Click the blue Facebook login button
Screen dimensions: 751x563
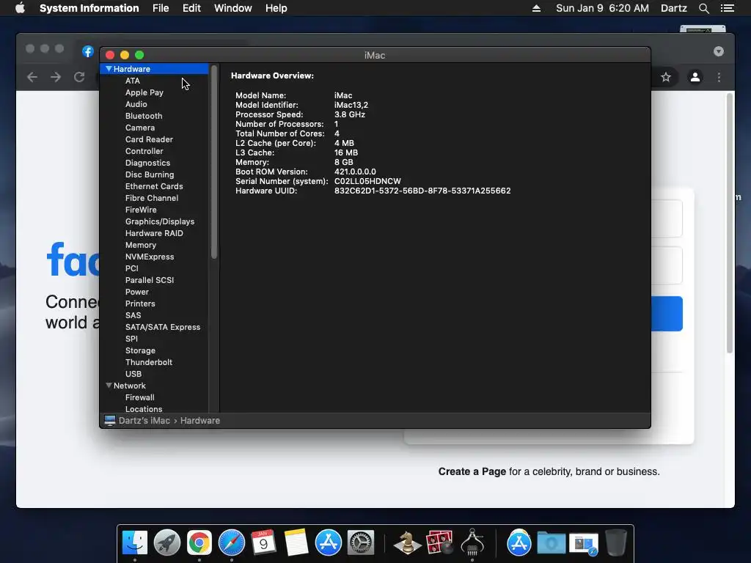[x=667, y=314]
